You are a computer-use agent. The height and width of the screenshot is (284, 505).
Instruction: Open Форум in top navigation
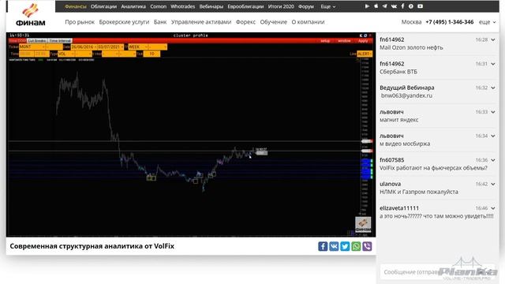306,6
